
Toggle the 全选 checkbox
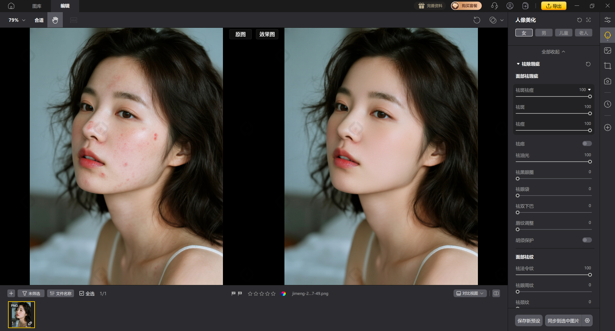pyautogui.click(x=82, y=294)
